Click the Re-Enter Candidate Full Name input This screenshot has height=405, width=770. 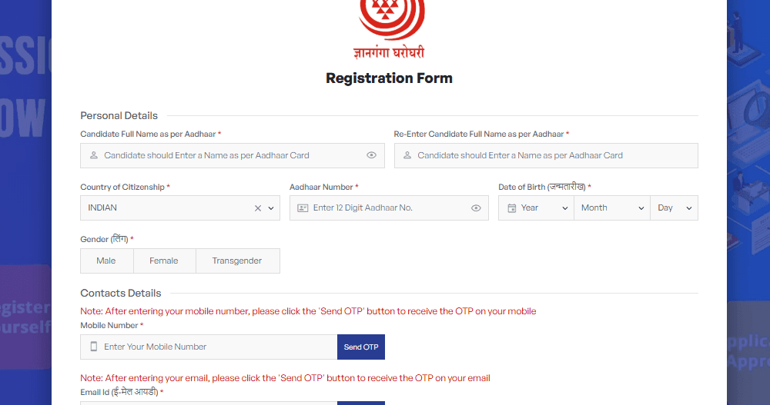point(546,155)
